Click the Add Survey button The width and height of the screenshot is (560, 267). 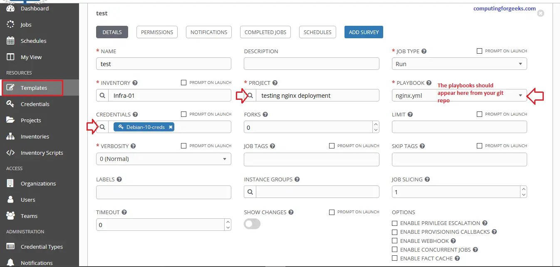364,32
